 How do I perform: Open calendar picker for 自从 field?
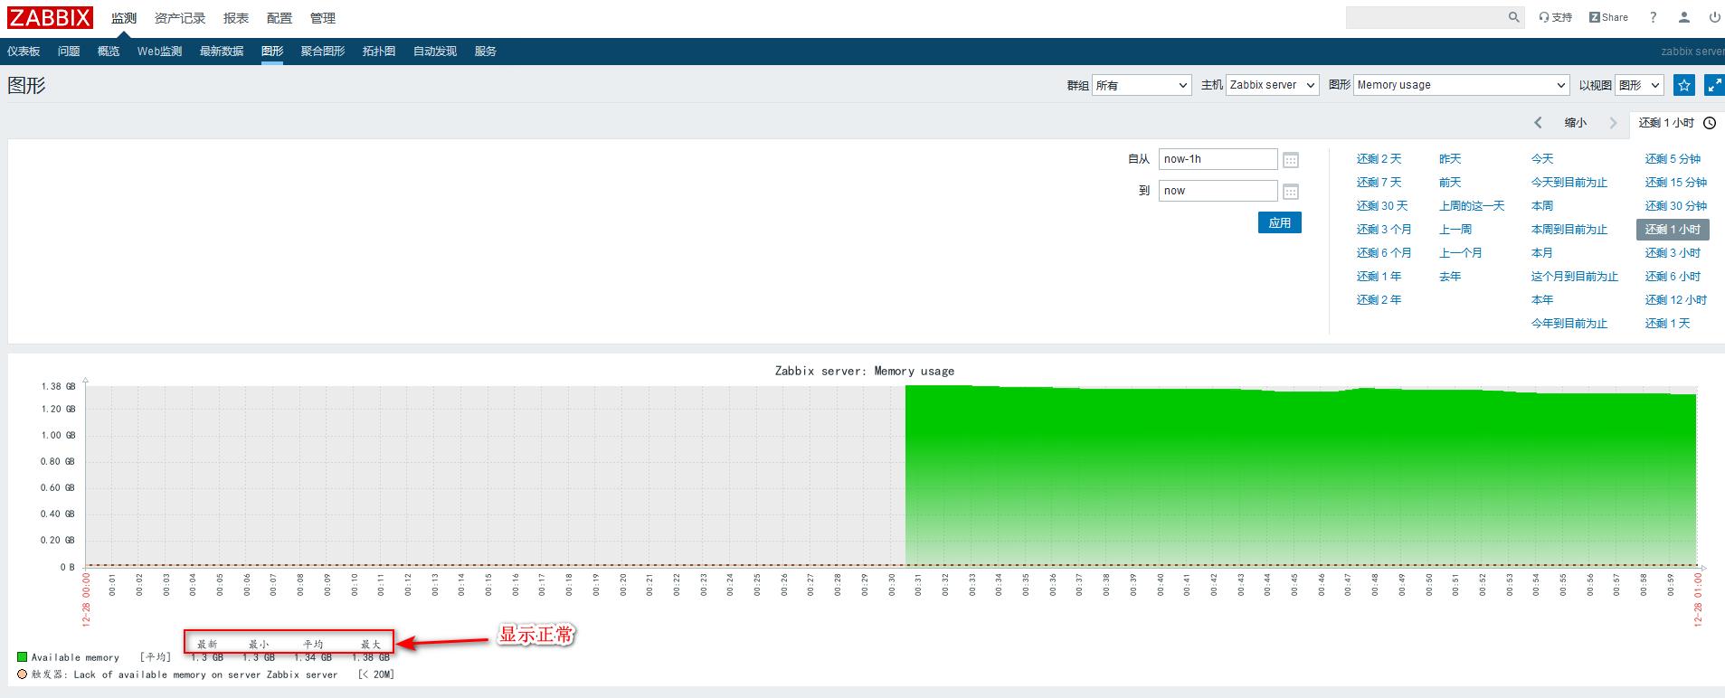(1291, 160)
